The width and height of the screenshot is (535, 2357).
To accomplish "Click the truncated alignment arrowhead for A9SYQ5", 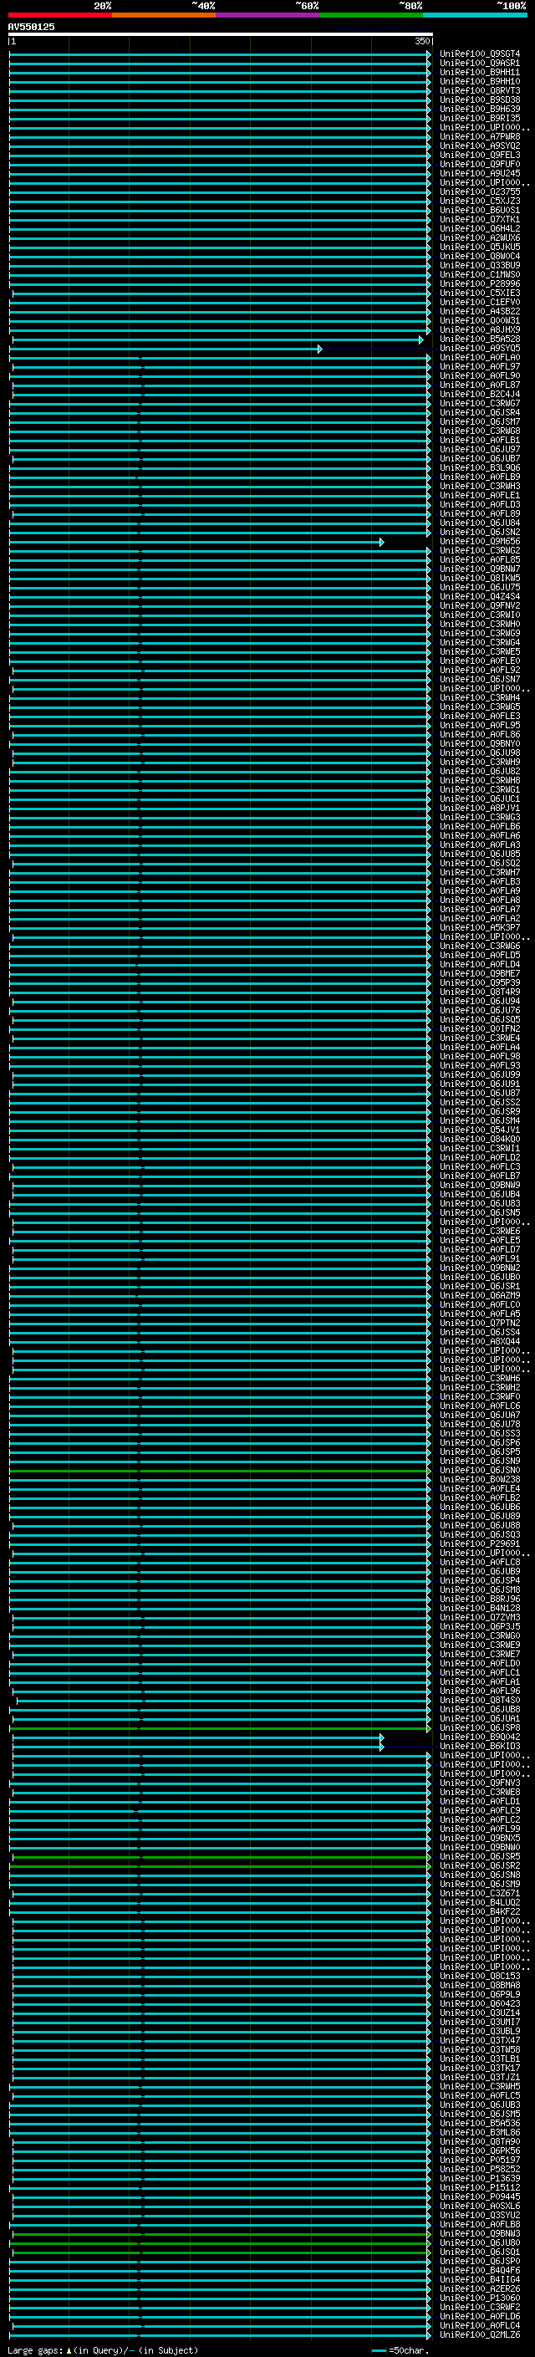I will tap(319, 349).
